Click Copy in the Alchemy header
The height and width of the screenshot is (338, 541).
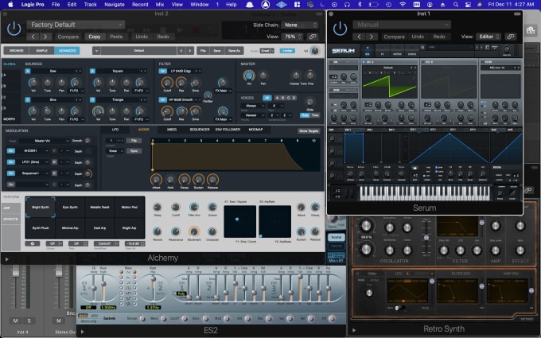pyautogui.click(x=94, y=37)
